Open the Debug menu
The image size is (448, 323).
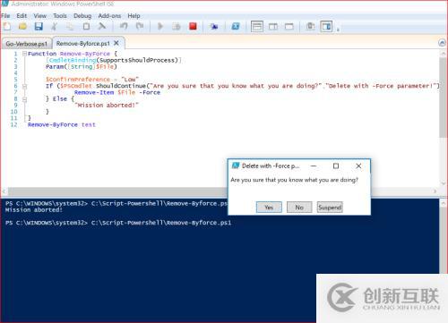click(x=82, y=16)
